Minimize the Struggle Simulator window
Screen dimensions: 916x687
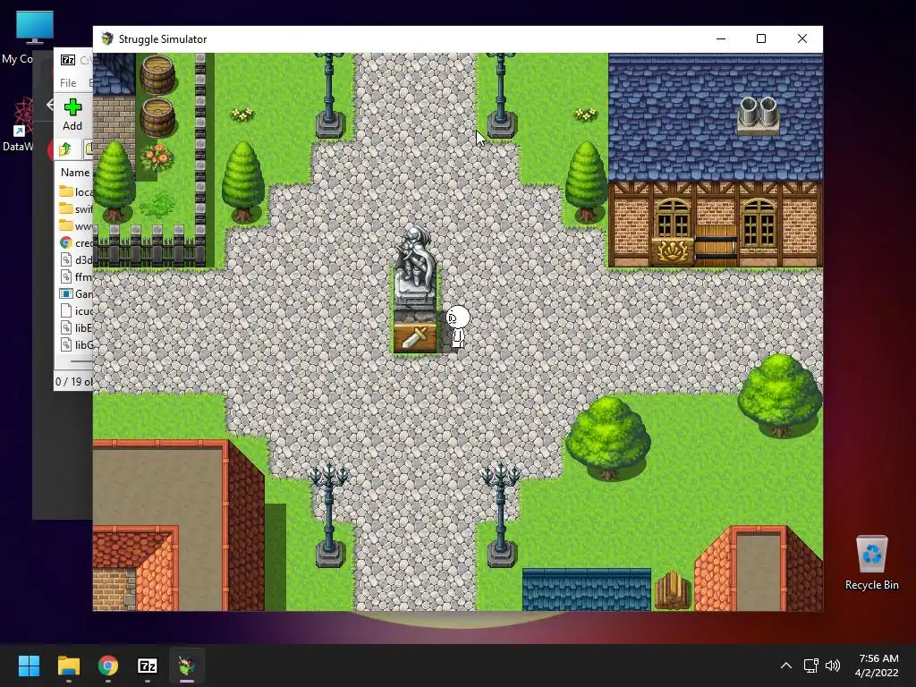(721, 38)
